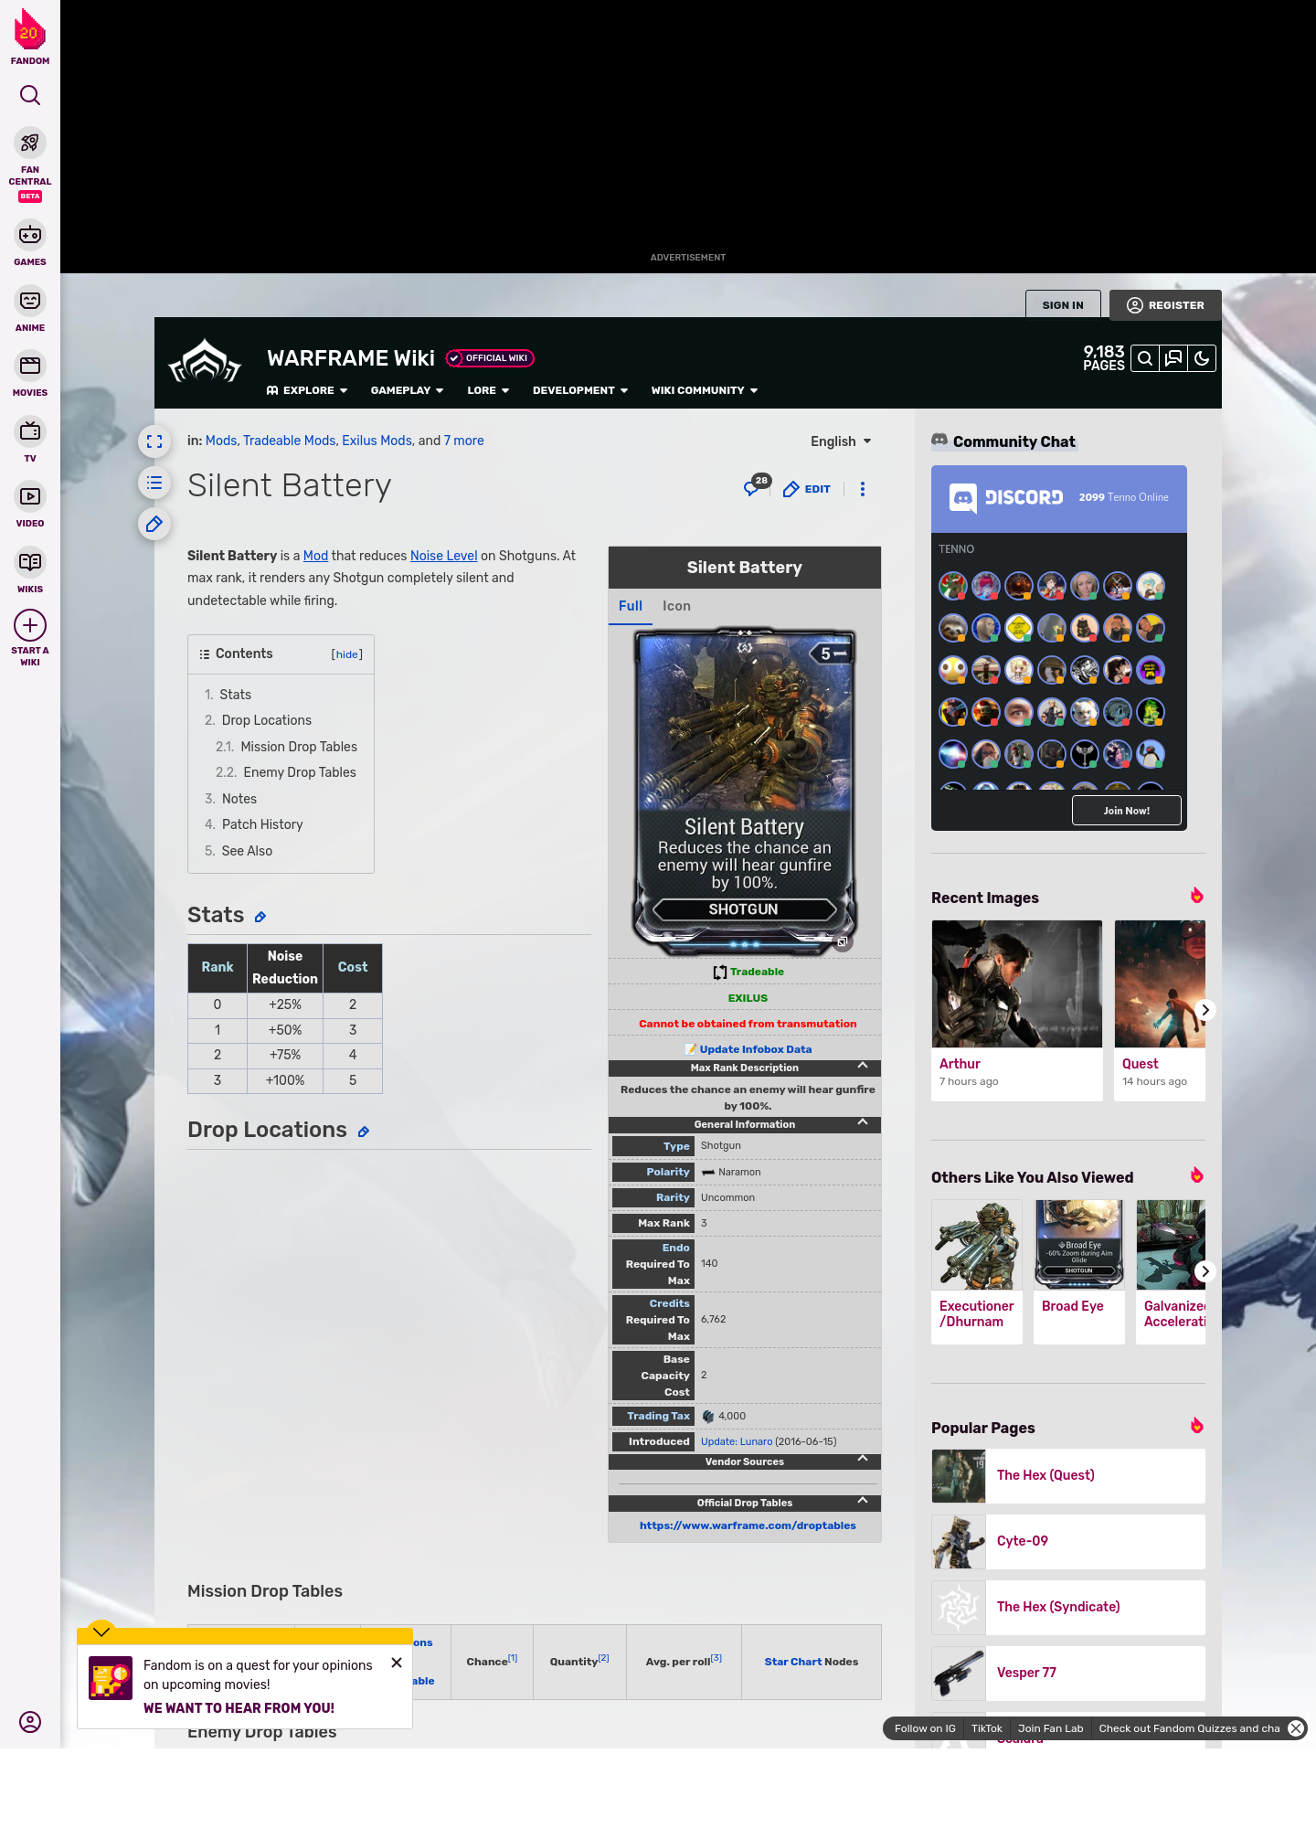1316x1828 pixels.
Task: Open the three-dot more actions menu
Action: tap(862, 489)
